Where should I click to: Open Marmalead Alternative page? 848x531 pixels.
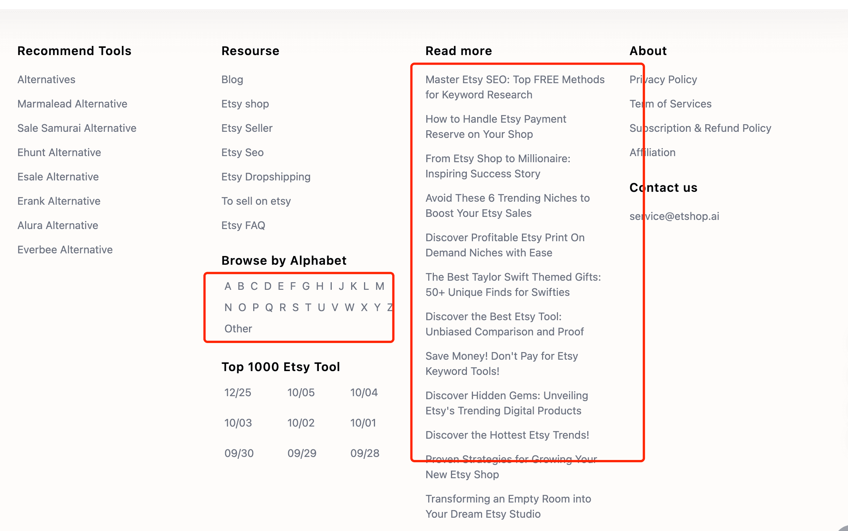[x=73, y=104]
